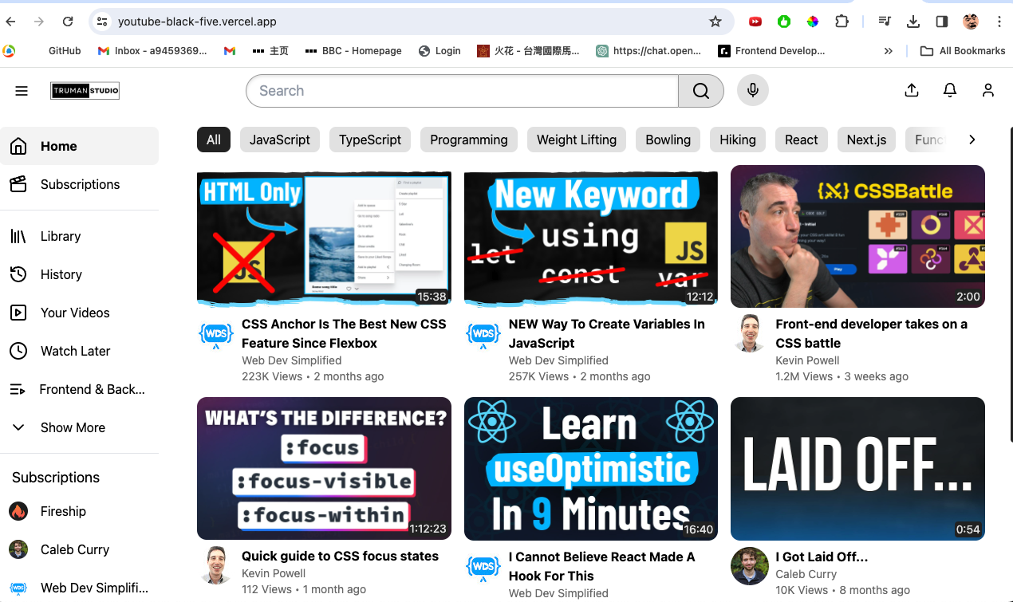Open the 'I Got Laid Off...' video title
This screenshot has height=602, width=1013.
point(822,557)
